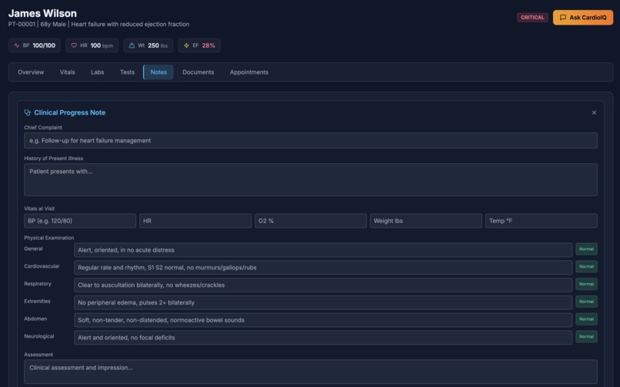
Task: Click the Chief Complaint label
Action: [x=43, y=127]
